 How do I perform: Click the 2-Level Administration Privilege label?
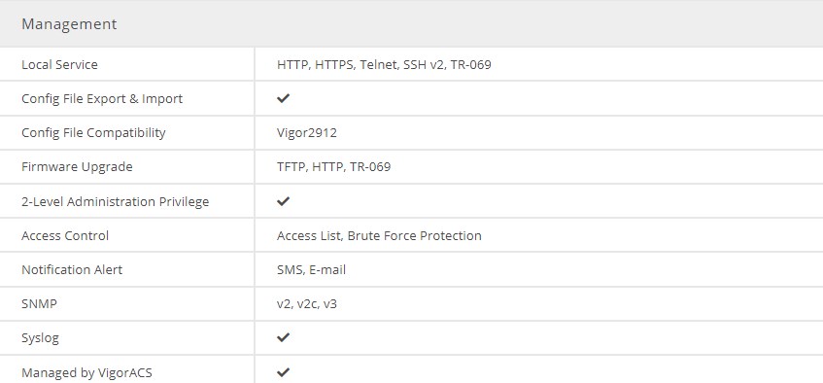pyautogui.click(x=116, y=202)
